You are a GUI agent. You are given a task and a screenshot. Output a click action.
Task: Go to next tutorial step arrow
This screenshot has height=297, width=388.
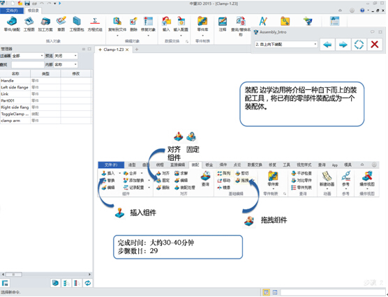pyautogui.click(x=343, y=45)
